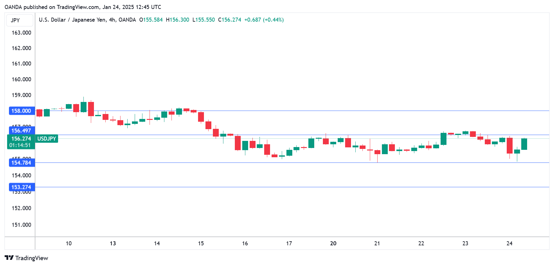Click the 01:14:51 candle countdown timer
This screenshot has width=554, height=266.
20,145
